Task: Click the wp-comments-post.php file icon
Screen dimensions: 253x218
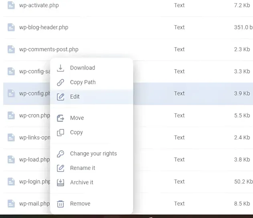Action: click(11, 49)
